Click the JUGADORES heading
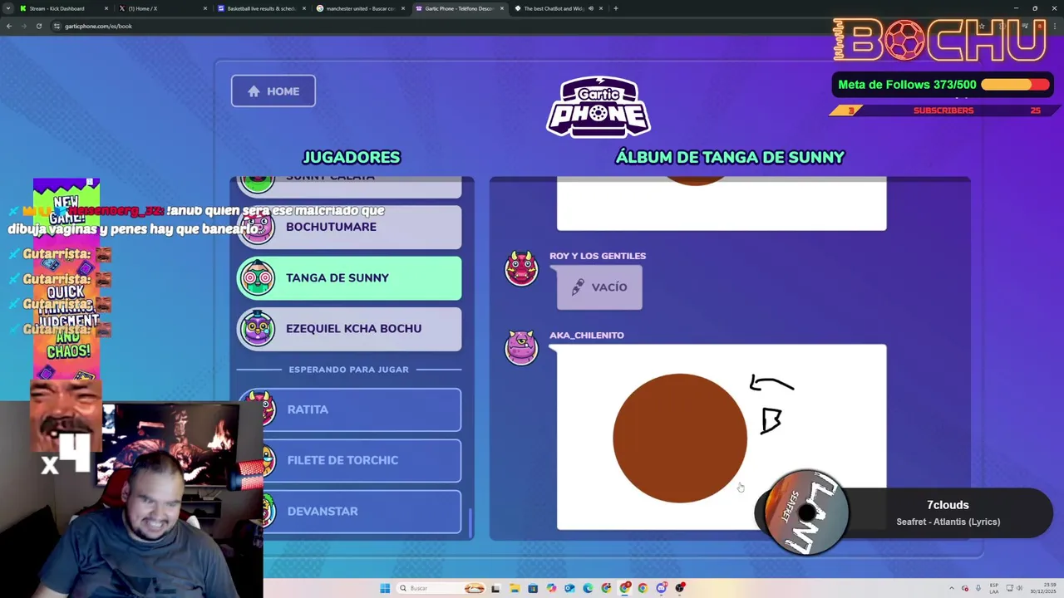 (x=352, y=157)
